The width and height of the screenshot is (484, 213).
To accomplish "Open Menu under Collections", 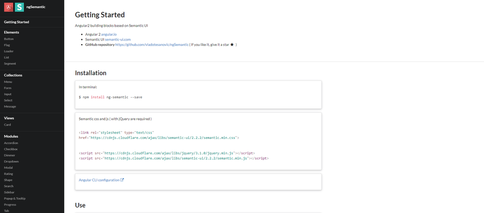I will [x=8, y=82].
